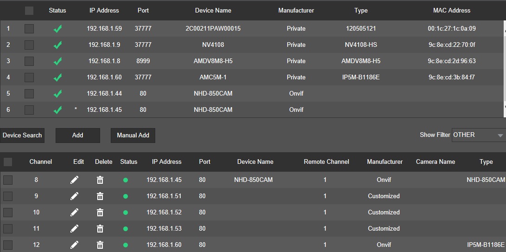The image size is (506, 252).
Task: Select MAC address 9c:8e:cd:3b:84:f7
Action: pos(452,77)
